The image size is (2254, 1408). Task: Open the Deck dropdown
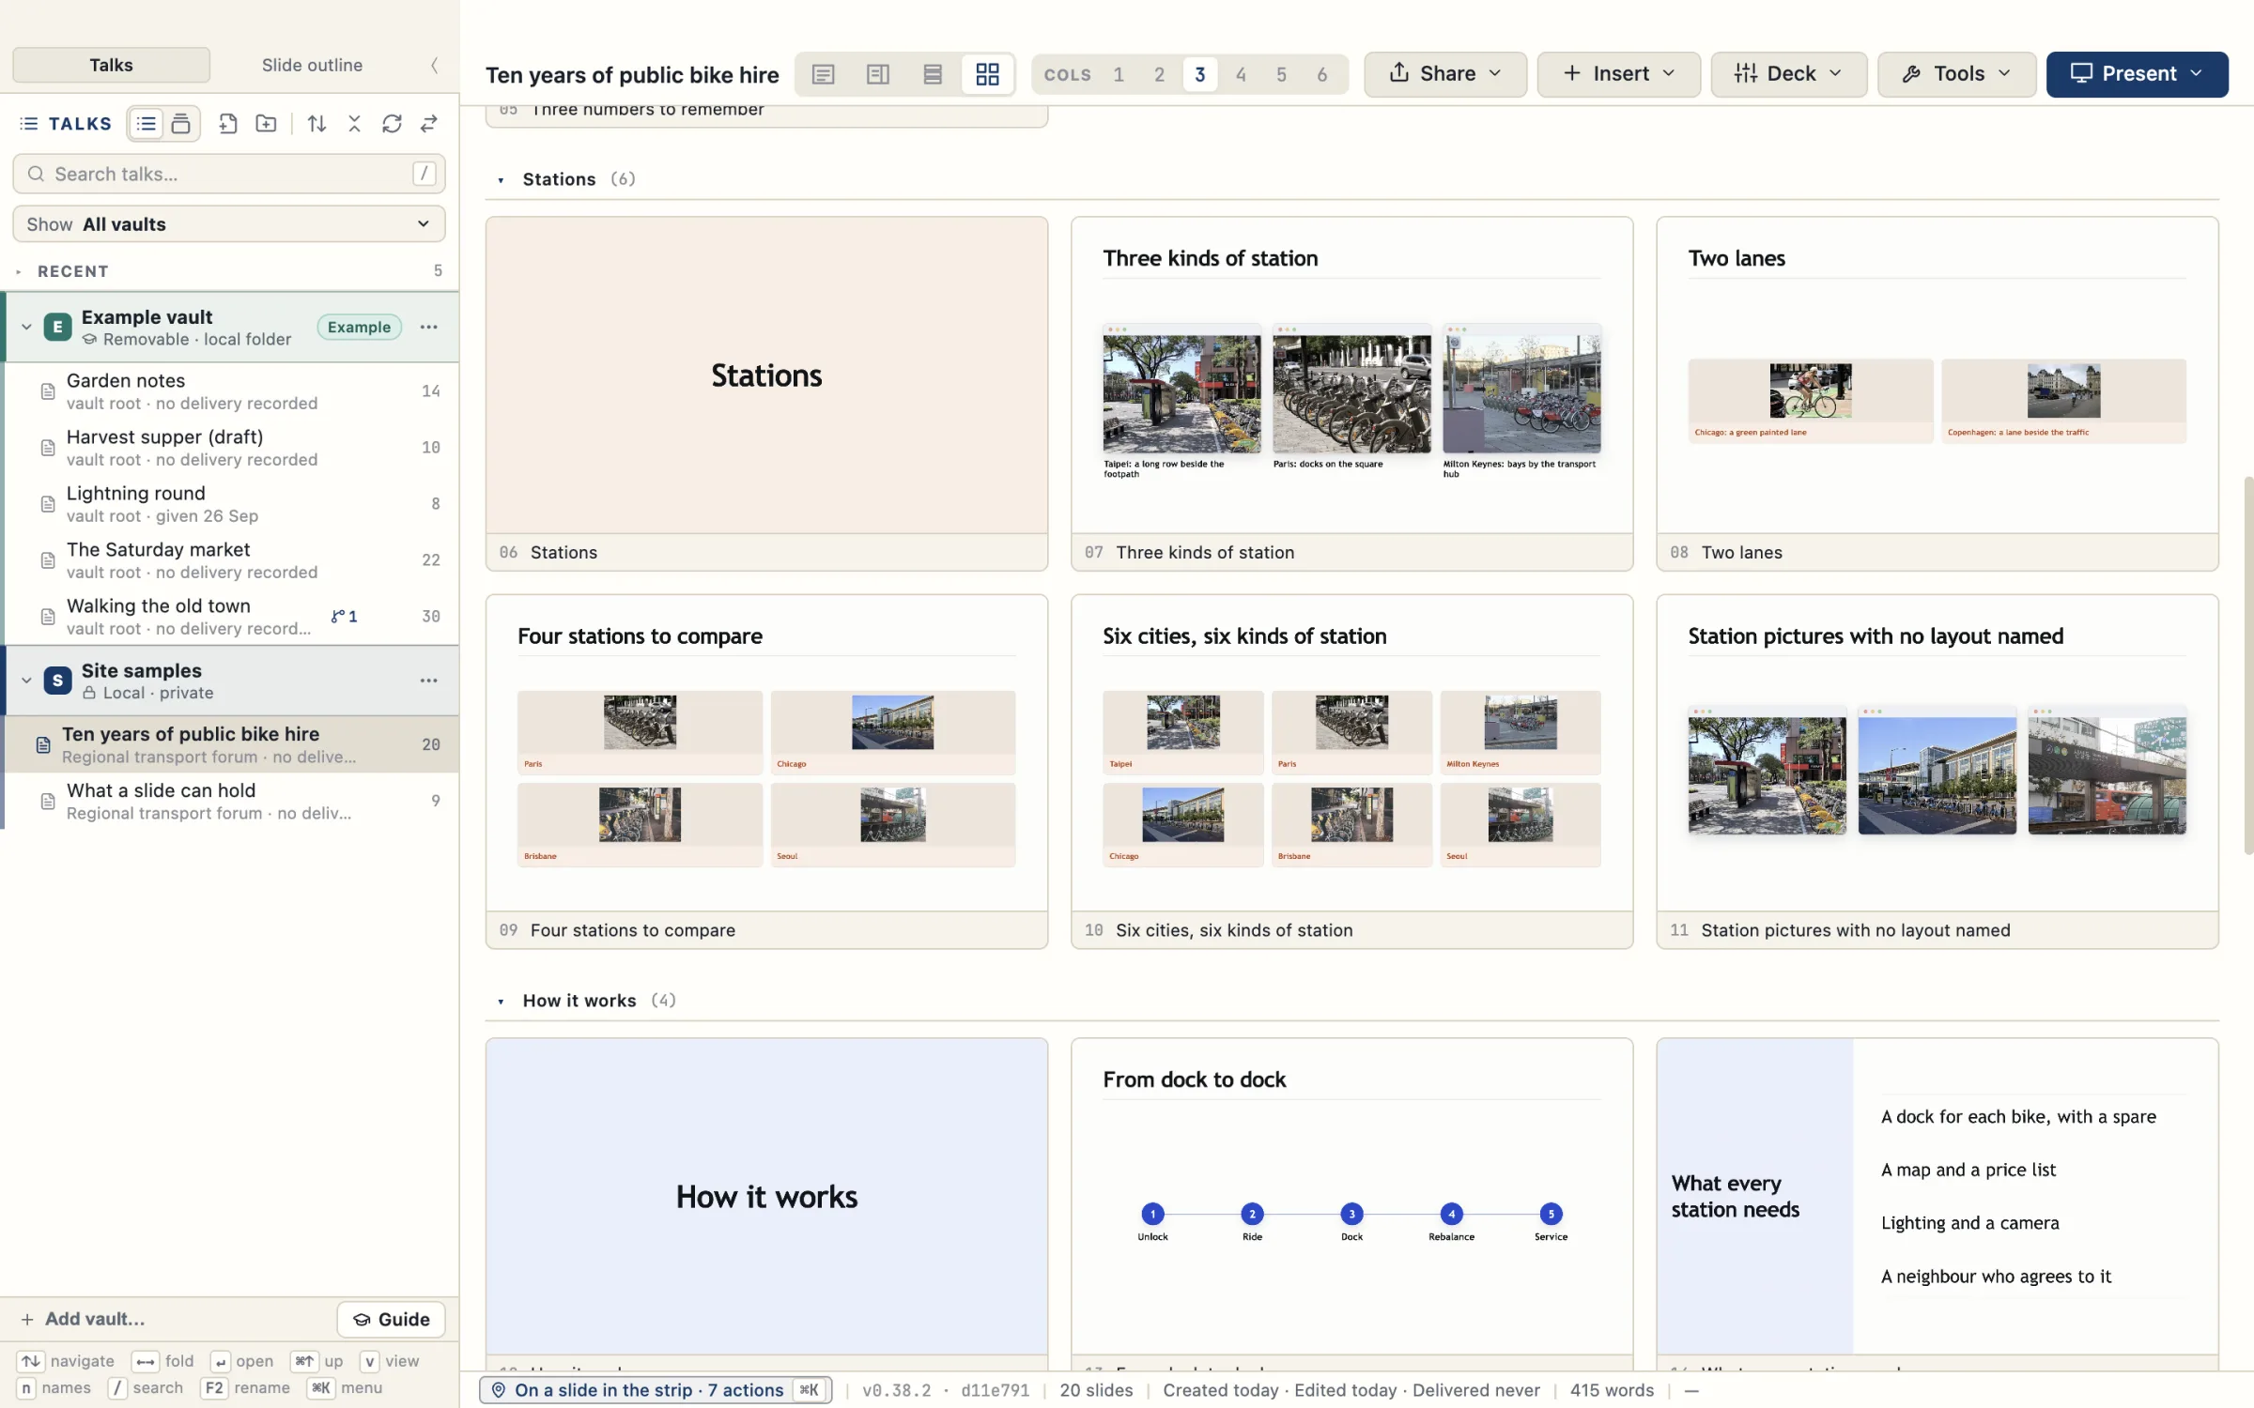(x=1788, y=73)
